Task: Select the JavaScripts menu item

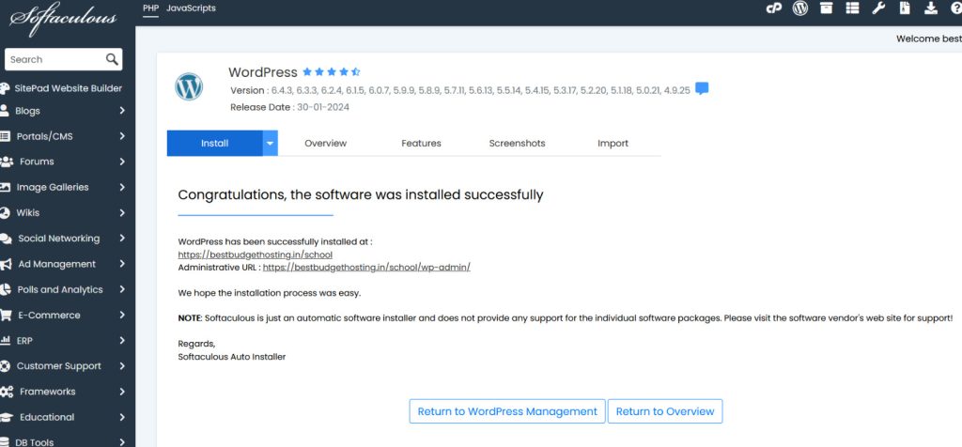Action: [x=191, y=8]
